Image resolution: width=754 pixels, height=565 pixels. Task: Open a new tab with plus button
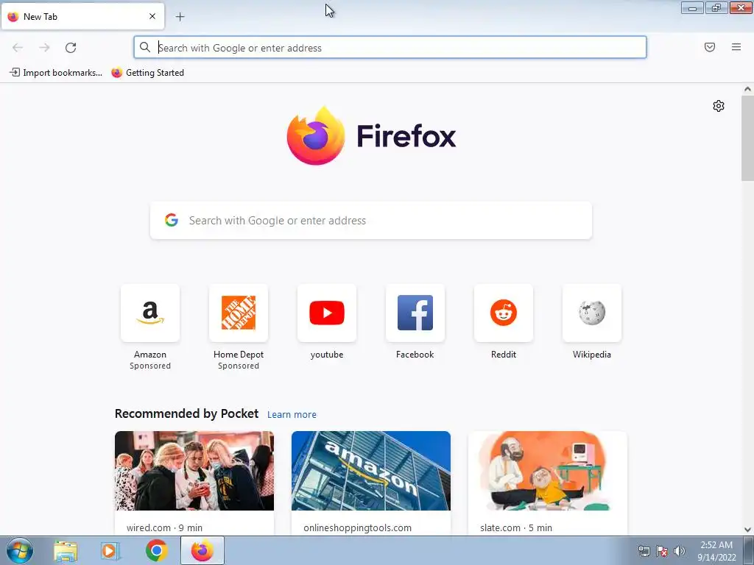click(180, 17)
